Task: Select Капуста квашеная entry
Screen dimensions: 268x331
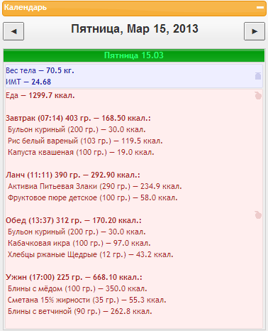Action: [81, 152]
